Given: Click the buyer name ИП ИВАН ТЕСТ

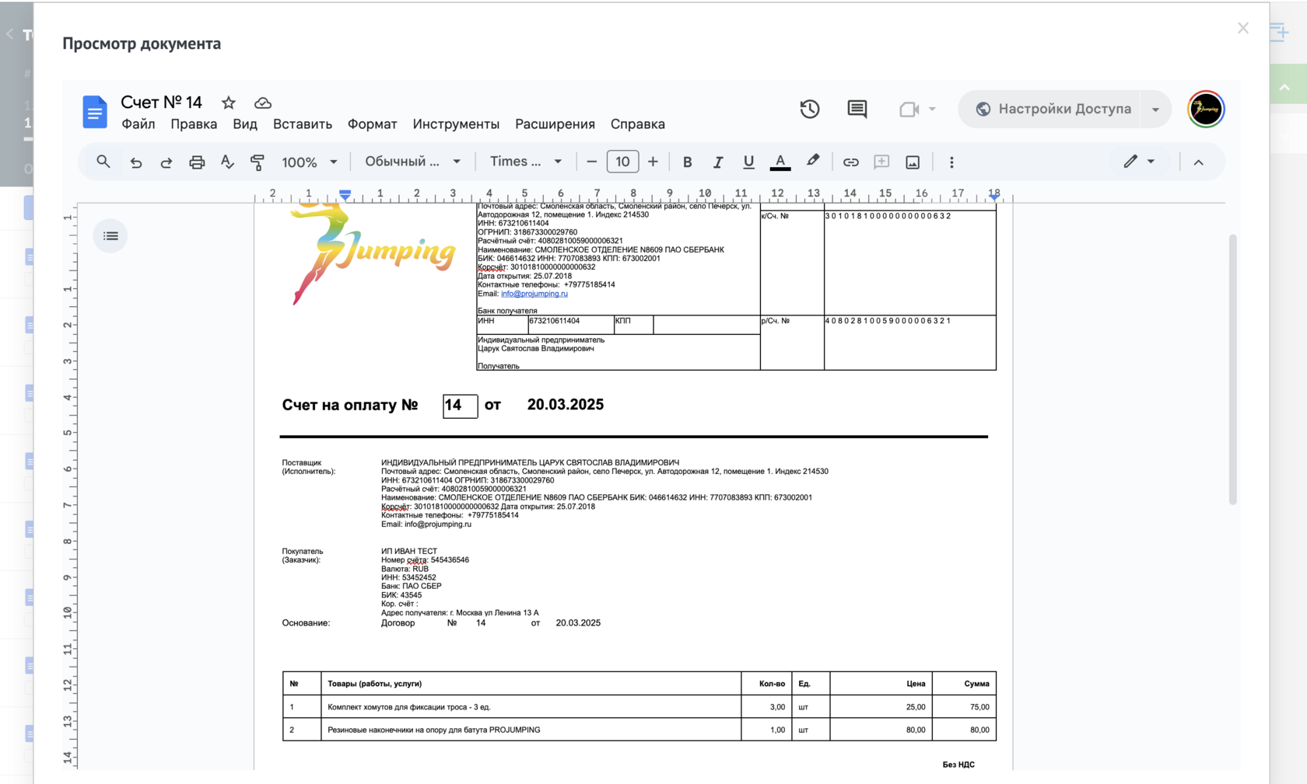Looking at the screenshot, I should pos(409,551).
